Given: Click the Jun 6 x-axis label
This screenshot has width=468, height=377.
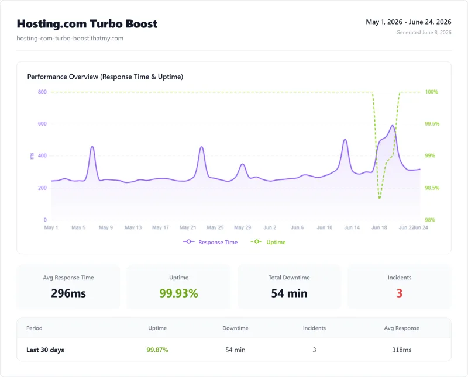Looking at the screenshot, I should (x=297, y=227).
